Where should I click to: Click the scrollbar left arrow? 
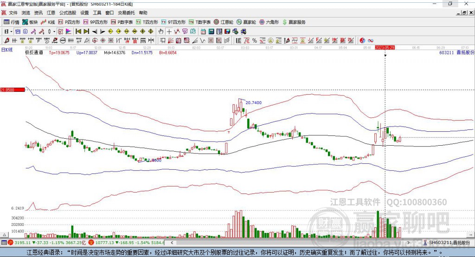(x=172, y=243)
